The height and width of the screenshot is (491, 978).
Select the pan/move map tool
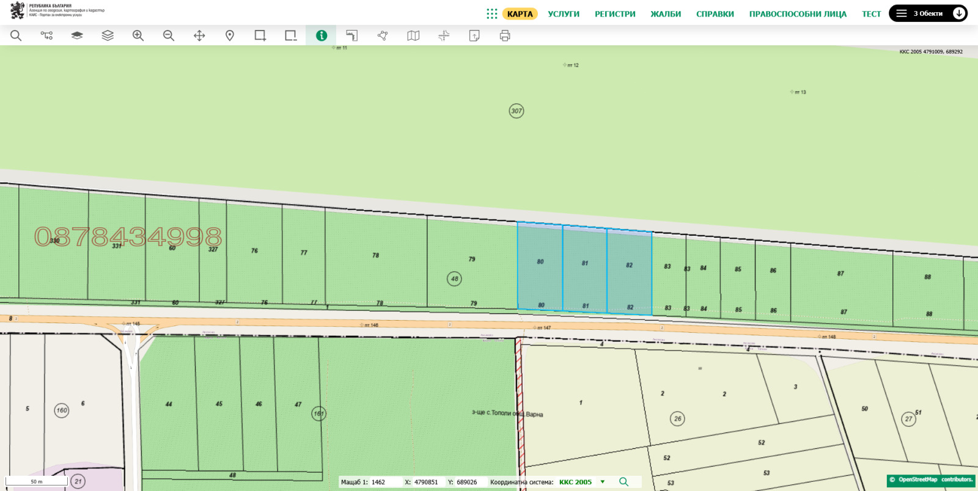[199, 35]
